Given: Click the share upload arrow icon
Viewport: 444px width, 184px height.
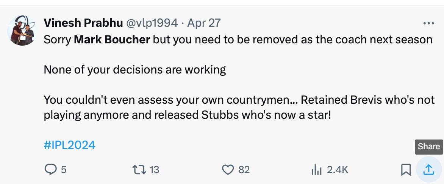Looking at the screenshot, I should click(428, 170).
